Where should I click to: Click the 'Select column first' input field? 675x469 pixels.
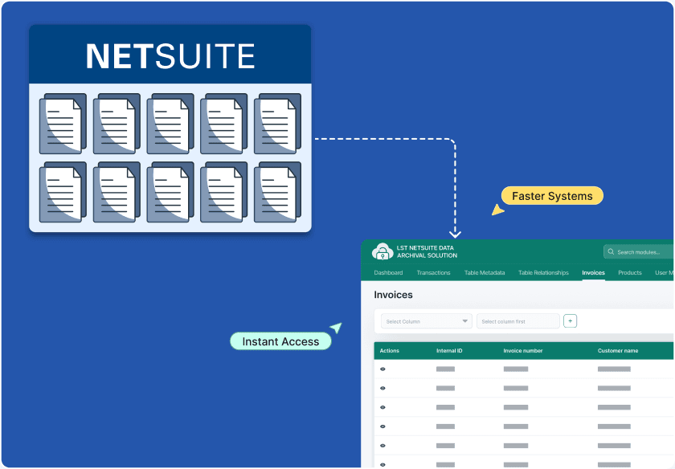[517, 321]
